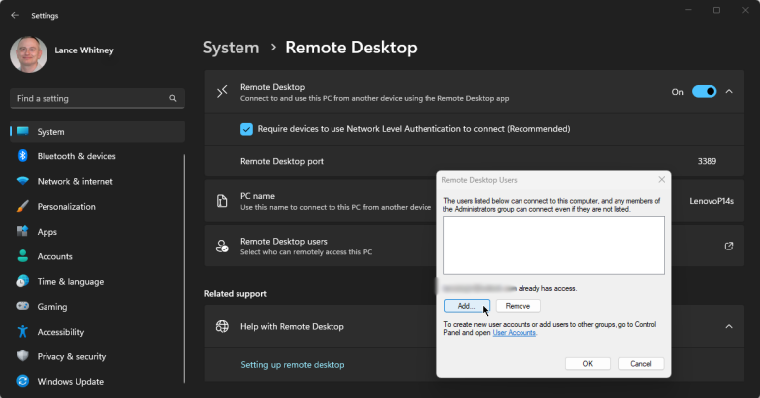Click the Windows Update icon

pos(23,381)
